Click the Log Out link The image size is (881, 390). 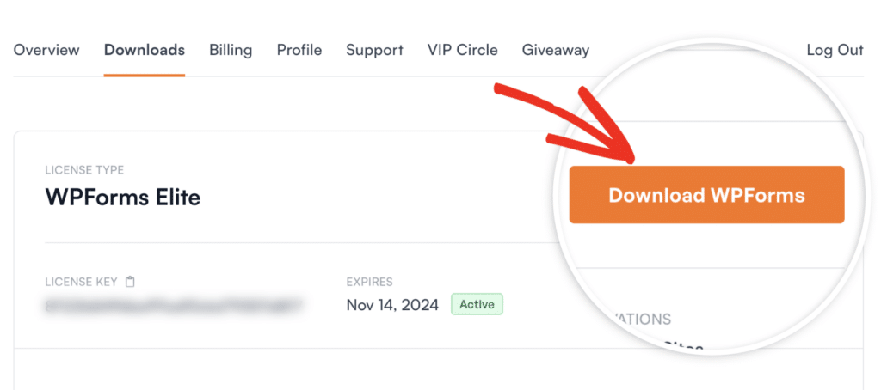pyautogui.click(x=835, y=50)
